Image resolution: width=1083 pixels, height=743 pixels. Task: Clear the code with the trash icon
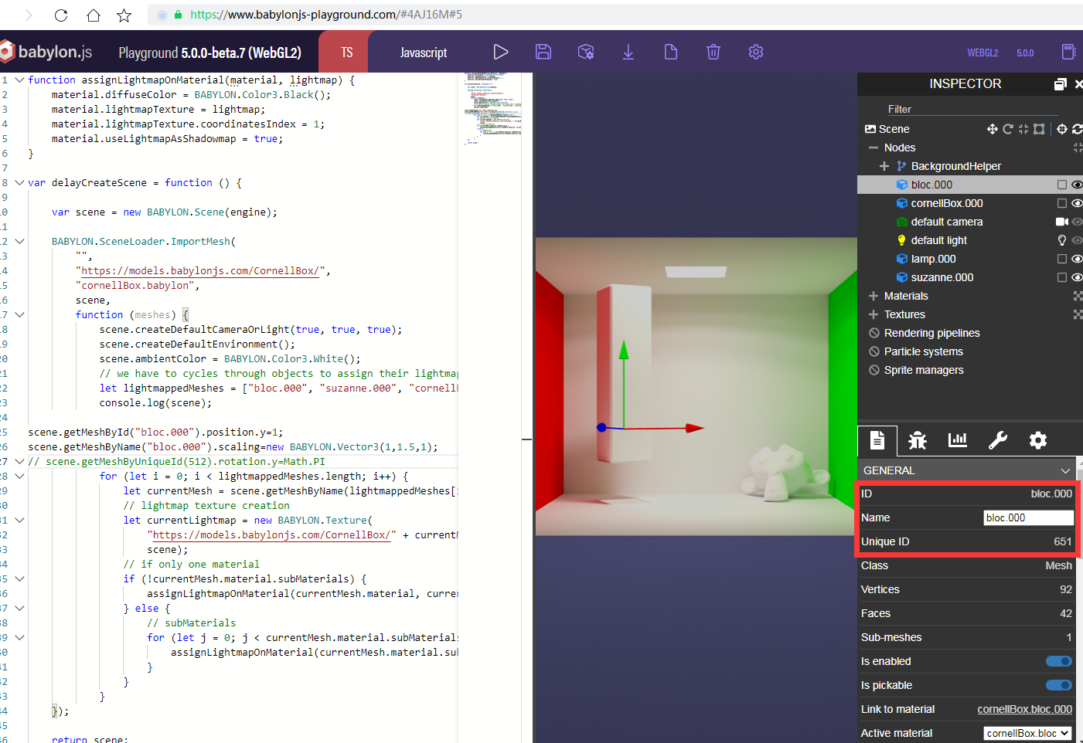(x=713, y=51)
